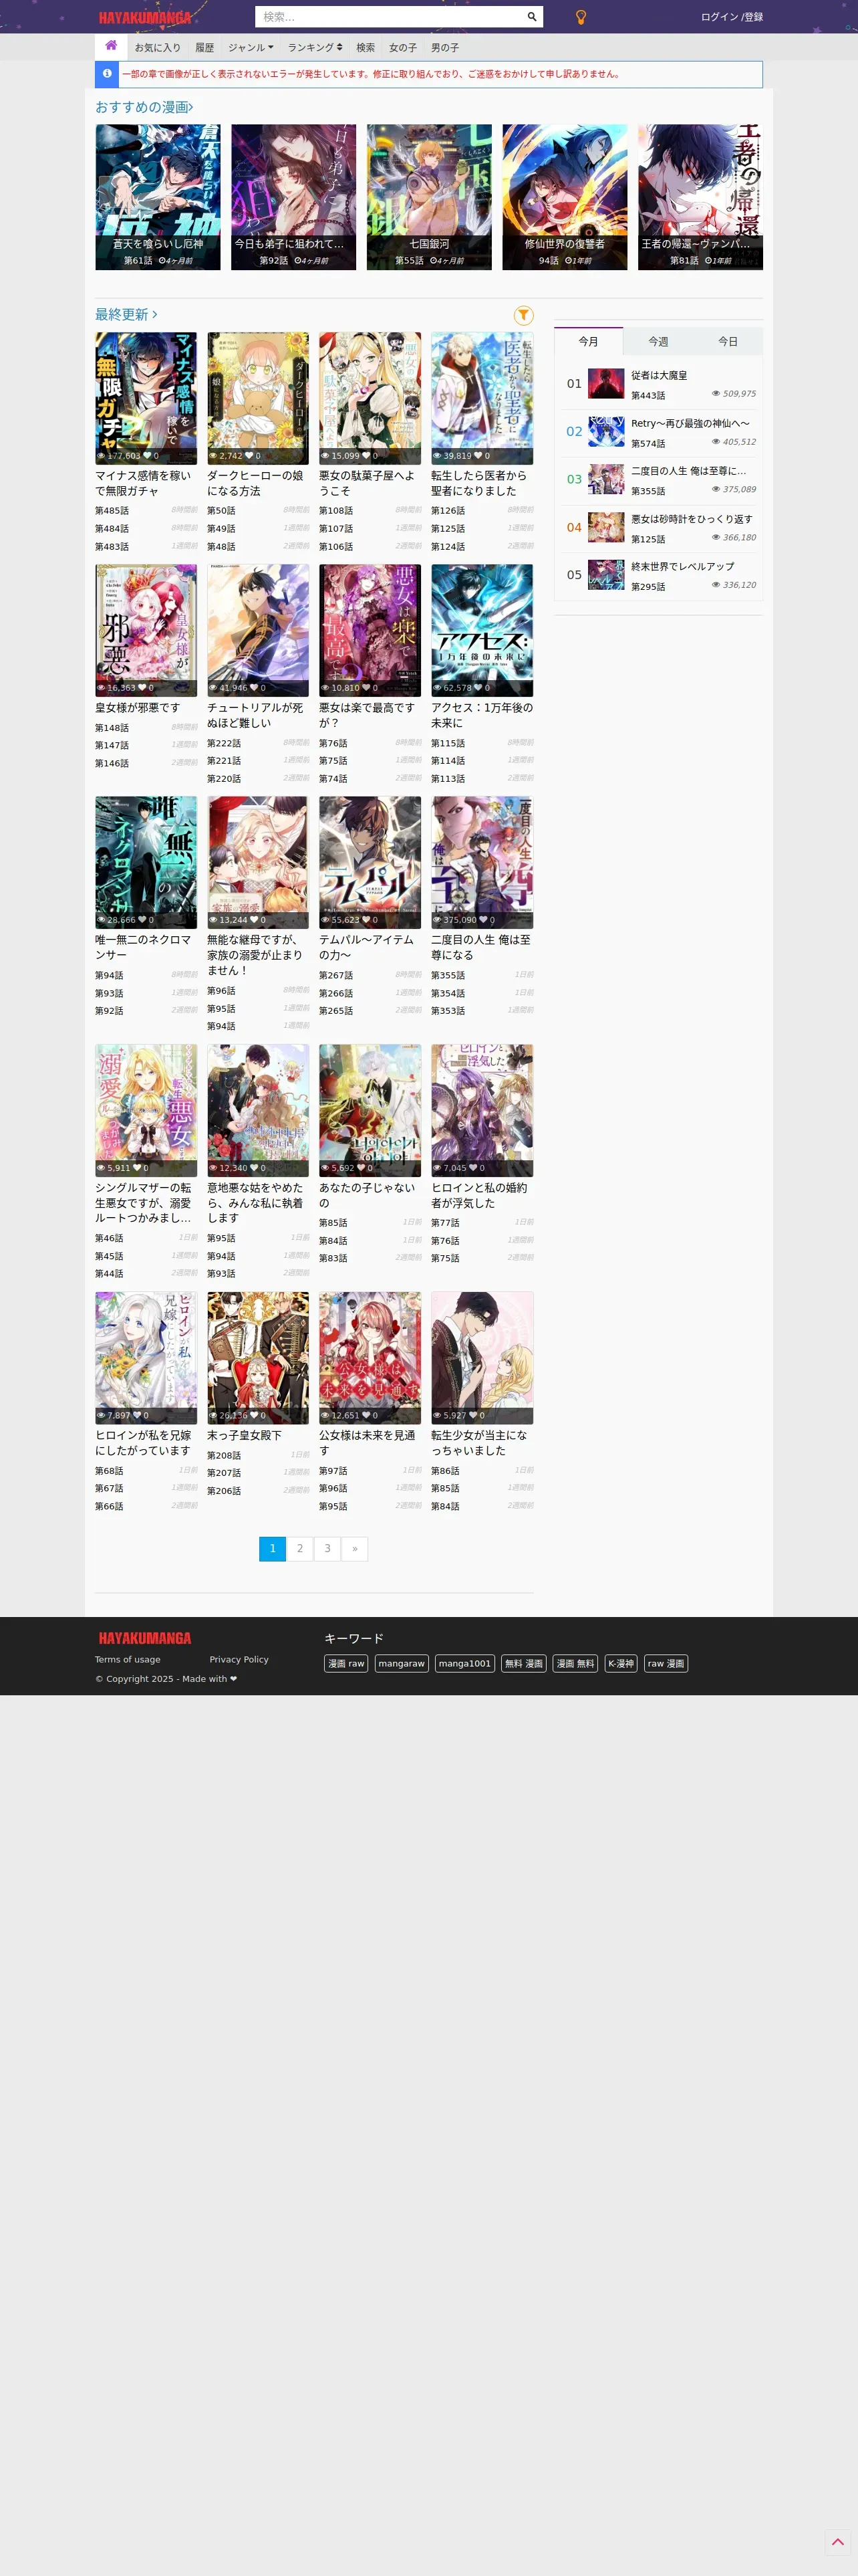Viewport: 858px width, 2576px height.
Task: Open お気に入り in navigation
Action: click(x=158, y=47)
